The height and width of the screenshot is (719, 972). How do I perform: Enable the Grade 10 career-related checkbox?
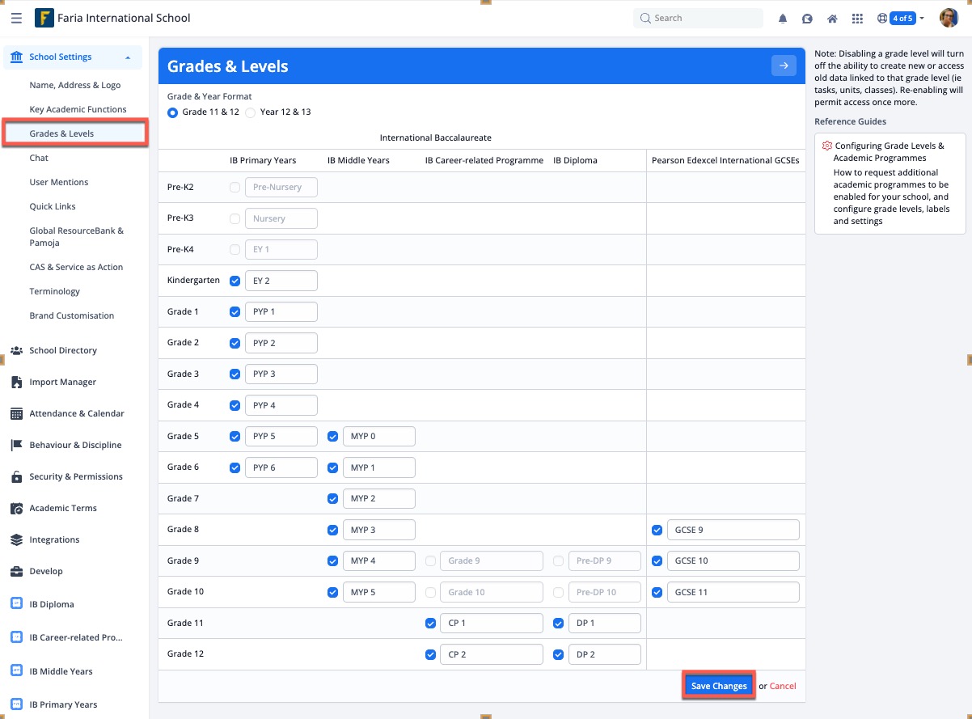[430, 592]
